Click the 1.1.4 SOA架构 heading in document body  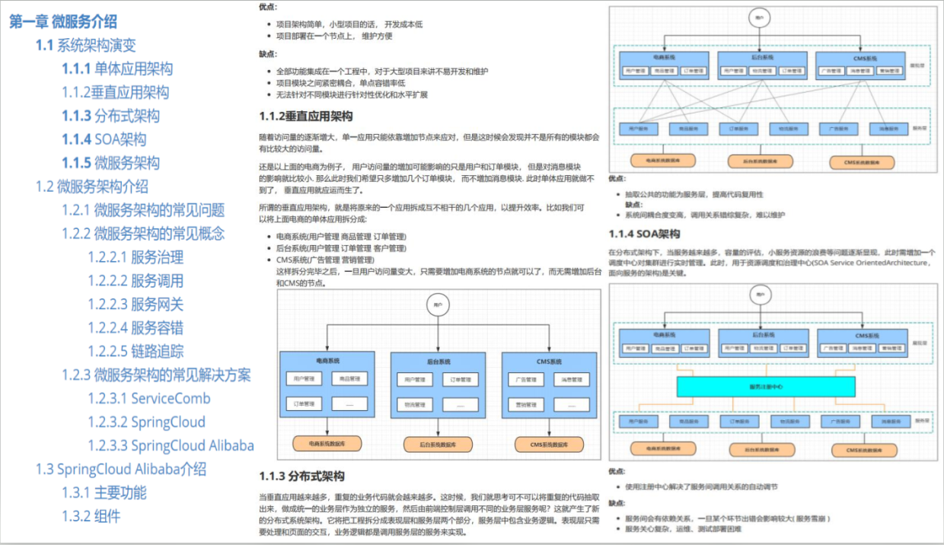644,234
